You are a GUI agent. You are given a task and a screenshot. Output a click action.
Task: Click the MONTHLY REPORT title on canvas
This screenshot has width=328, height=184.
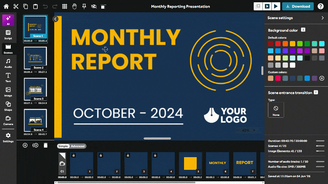click(x=126, y=49)
